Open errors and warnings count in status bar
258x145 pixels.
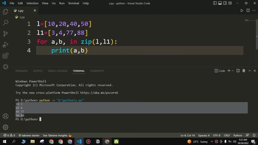(x=9, y=135)
